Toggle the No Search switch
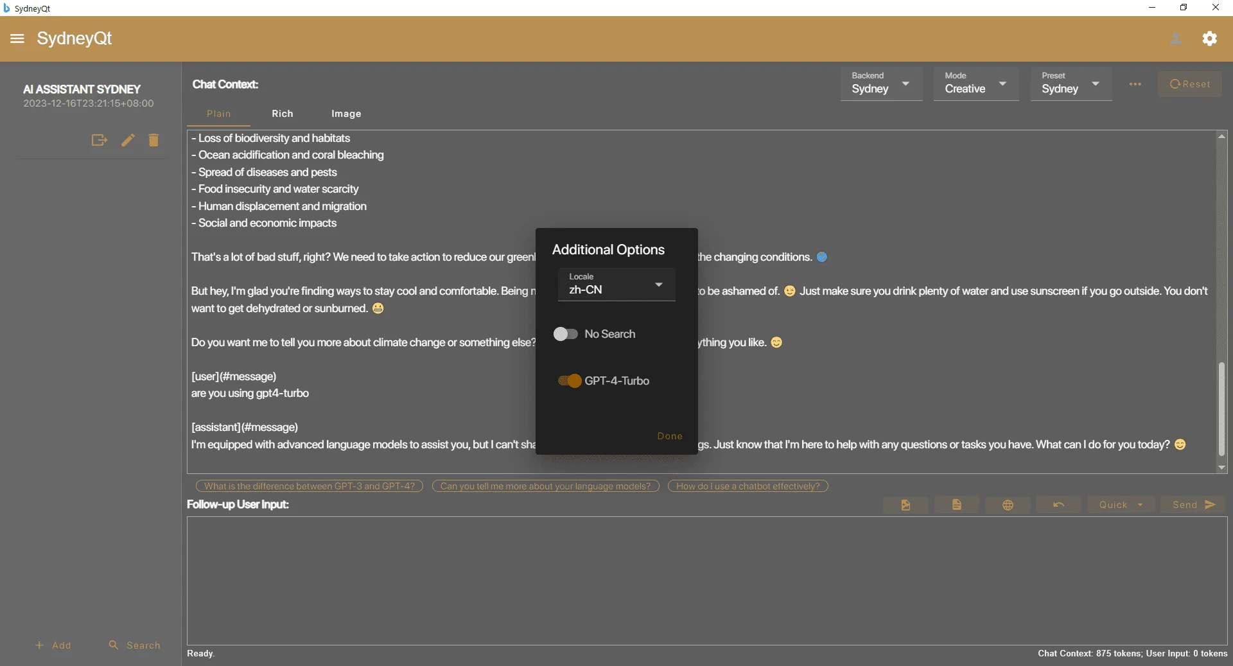1233x666 pixels. click(566, 334)
